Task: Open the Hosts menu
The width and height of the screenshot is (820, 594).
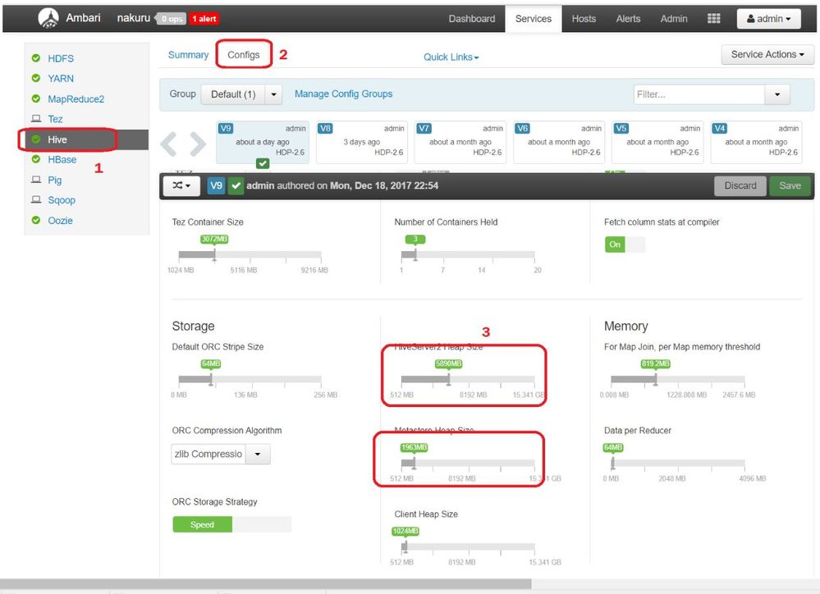Action: tap(584, 19)
